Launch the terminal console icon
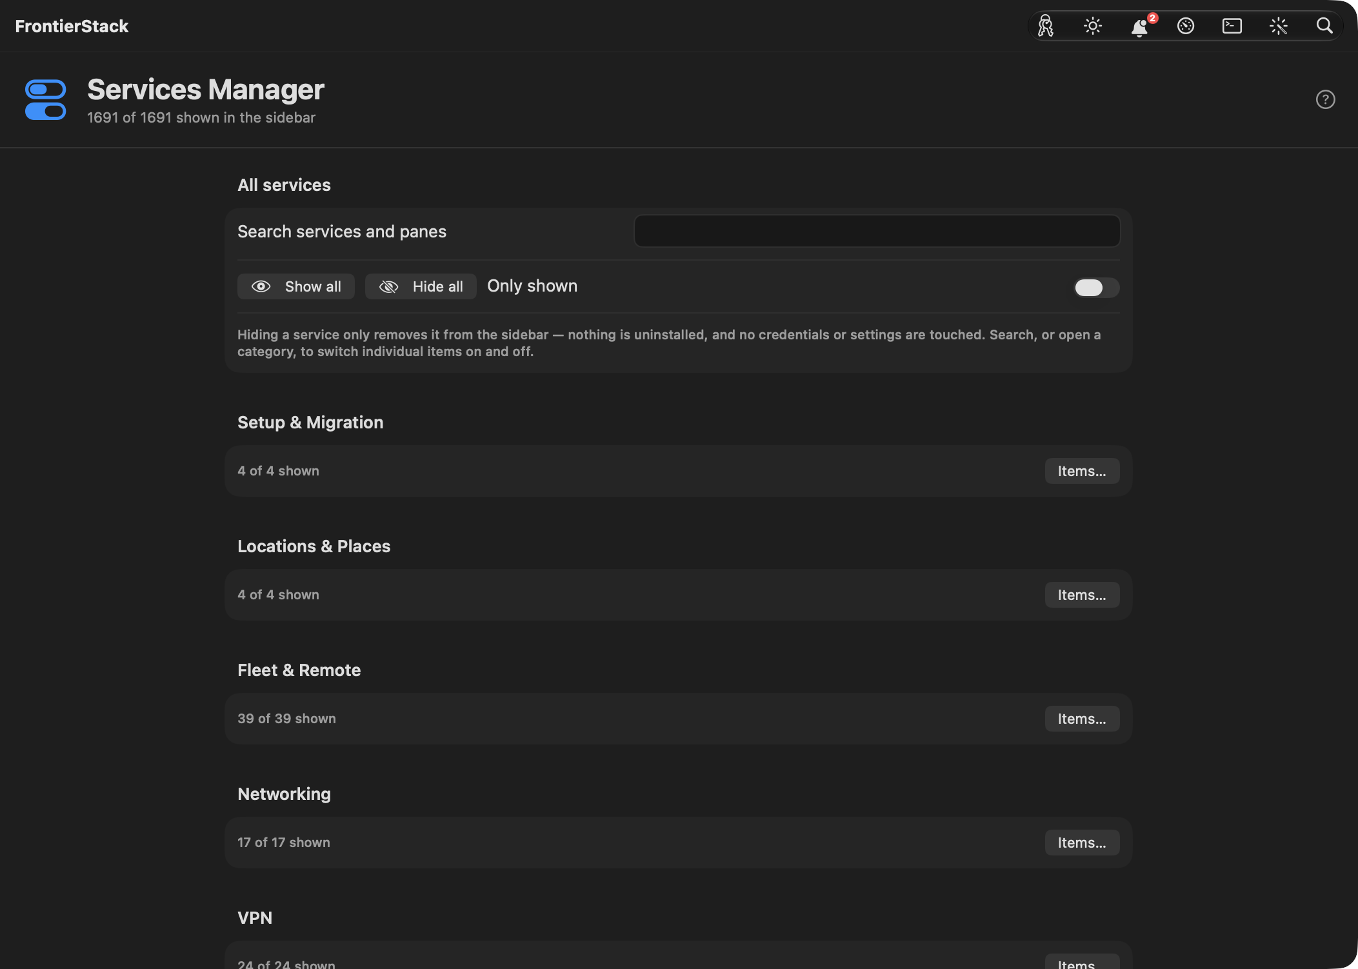 pos(1232,26)
